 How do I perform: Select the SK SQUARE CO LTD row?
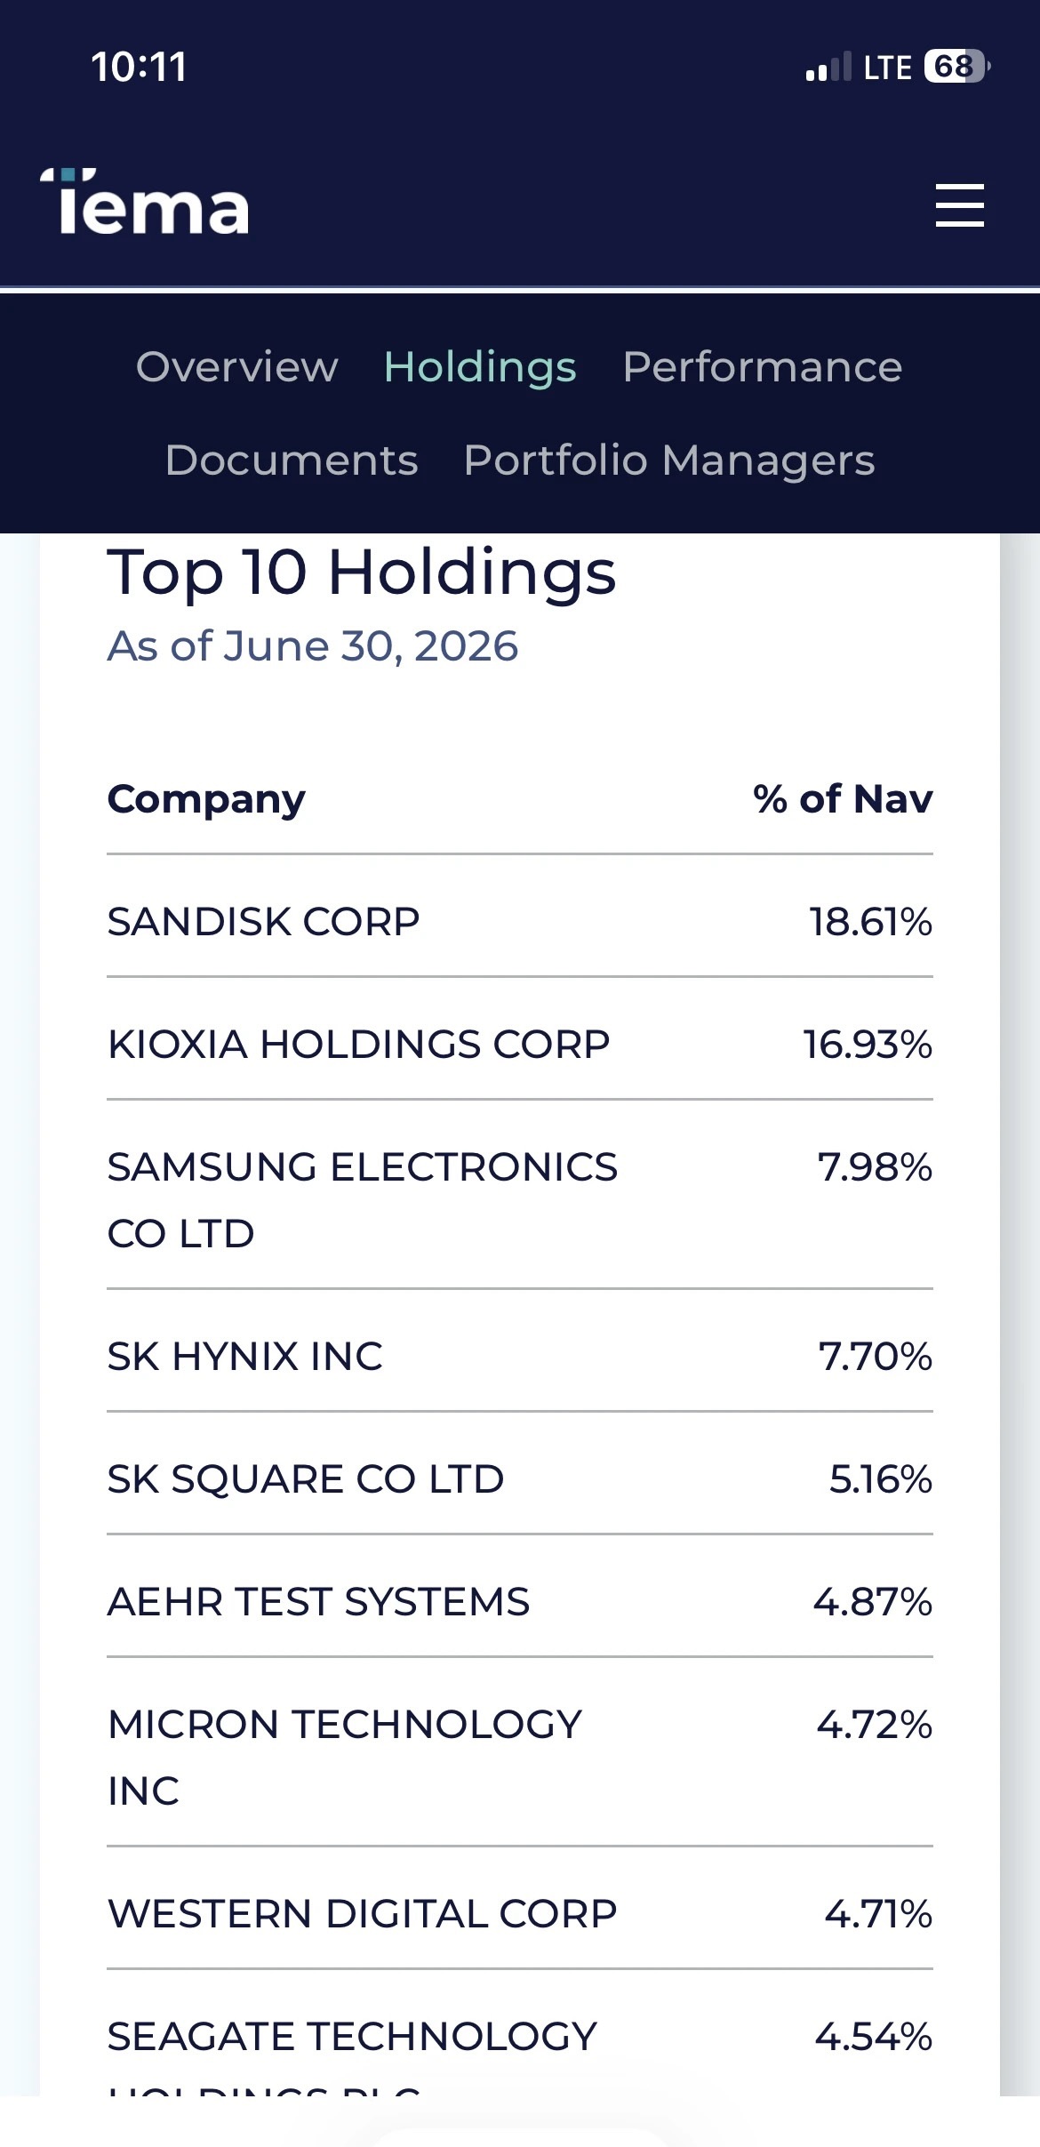(x=520, y=1478)
